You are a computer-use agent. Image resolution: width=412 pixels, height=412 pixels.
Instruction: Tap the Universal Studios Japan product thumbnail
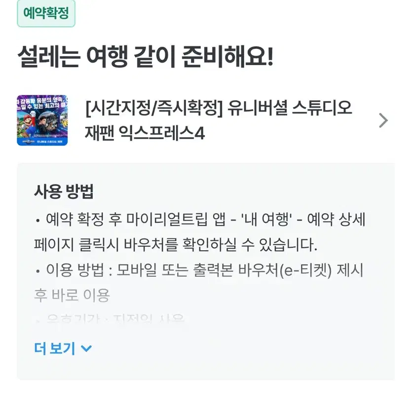(x=42, y=120)
